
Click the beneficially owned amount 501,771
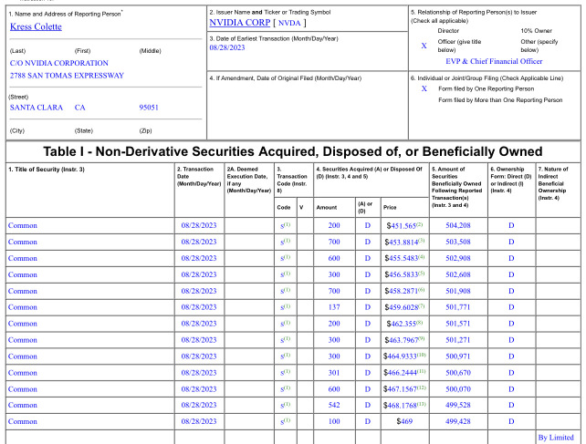coord(458,307)
